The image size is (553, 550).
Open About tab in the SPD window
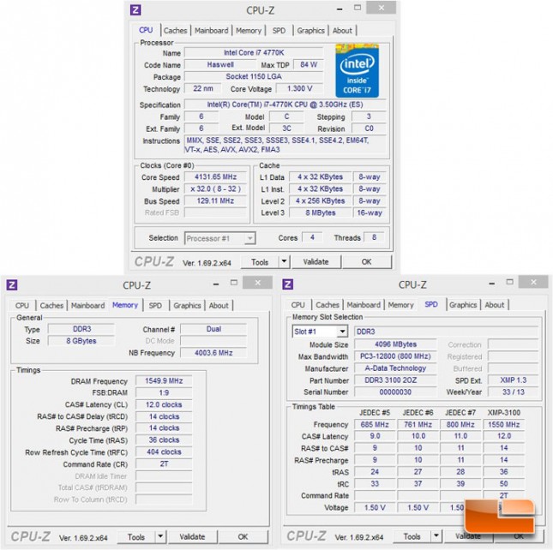(x=495, y=305)
